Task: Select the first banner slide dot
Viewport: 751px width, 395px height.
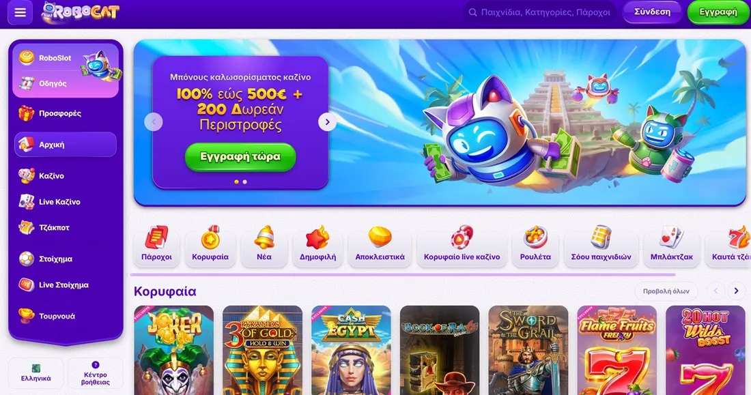Action: [236, 182]
